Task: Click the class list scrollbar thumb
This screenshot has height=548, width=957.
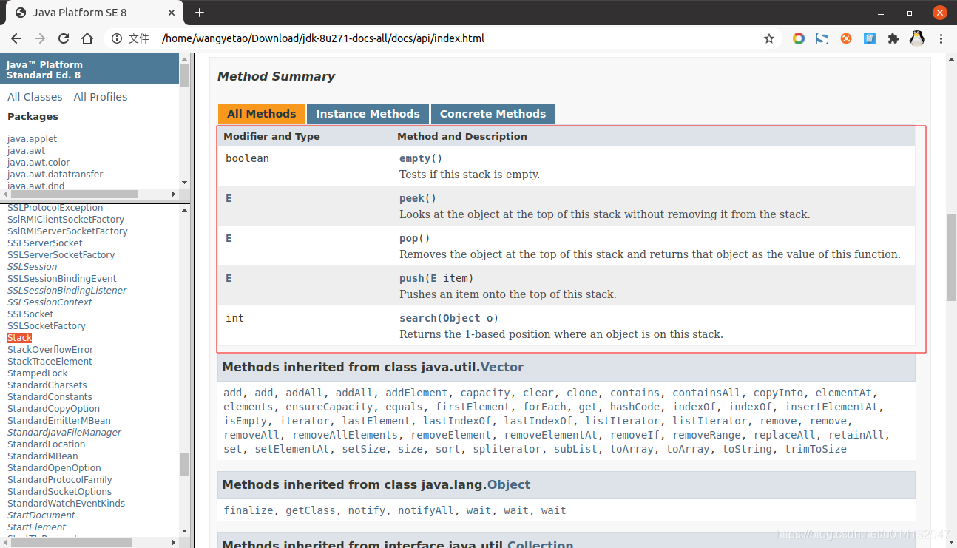Action: [x=184, y=464]
